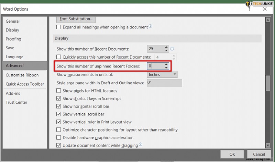
Task: Go to the Save category
Action: [x=25, y=48]
